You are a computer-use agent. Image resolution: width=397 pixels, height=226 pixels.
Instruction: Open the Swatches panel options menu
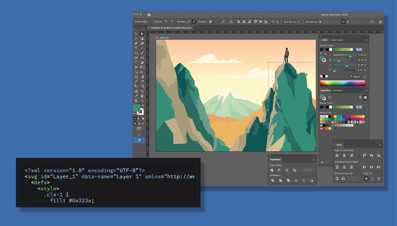pos(366,90)
